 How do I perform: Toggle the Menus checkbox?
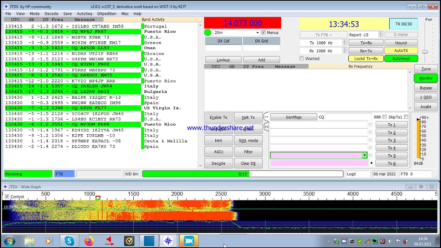(263, 32)
